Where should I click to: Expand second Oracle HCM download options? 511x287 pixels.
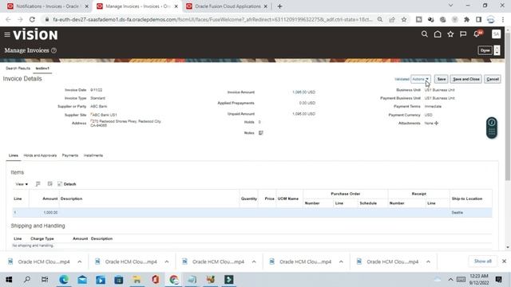[x=167, y=261]
